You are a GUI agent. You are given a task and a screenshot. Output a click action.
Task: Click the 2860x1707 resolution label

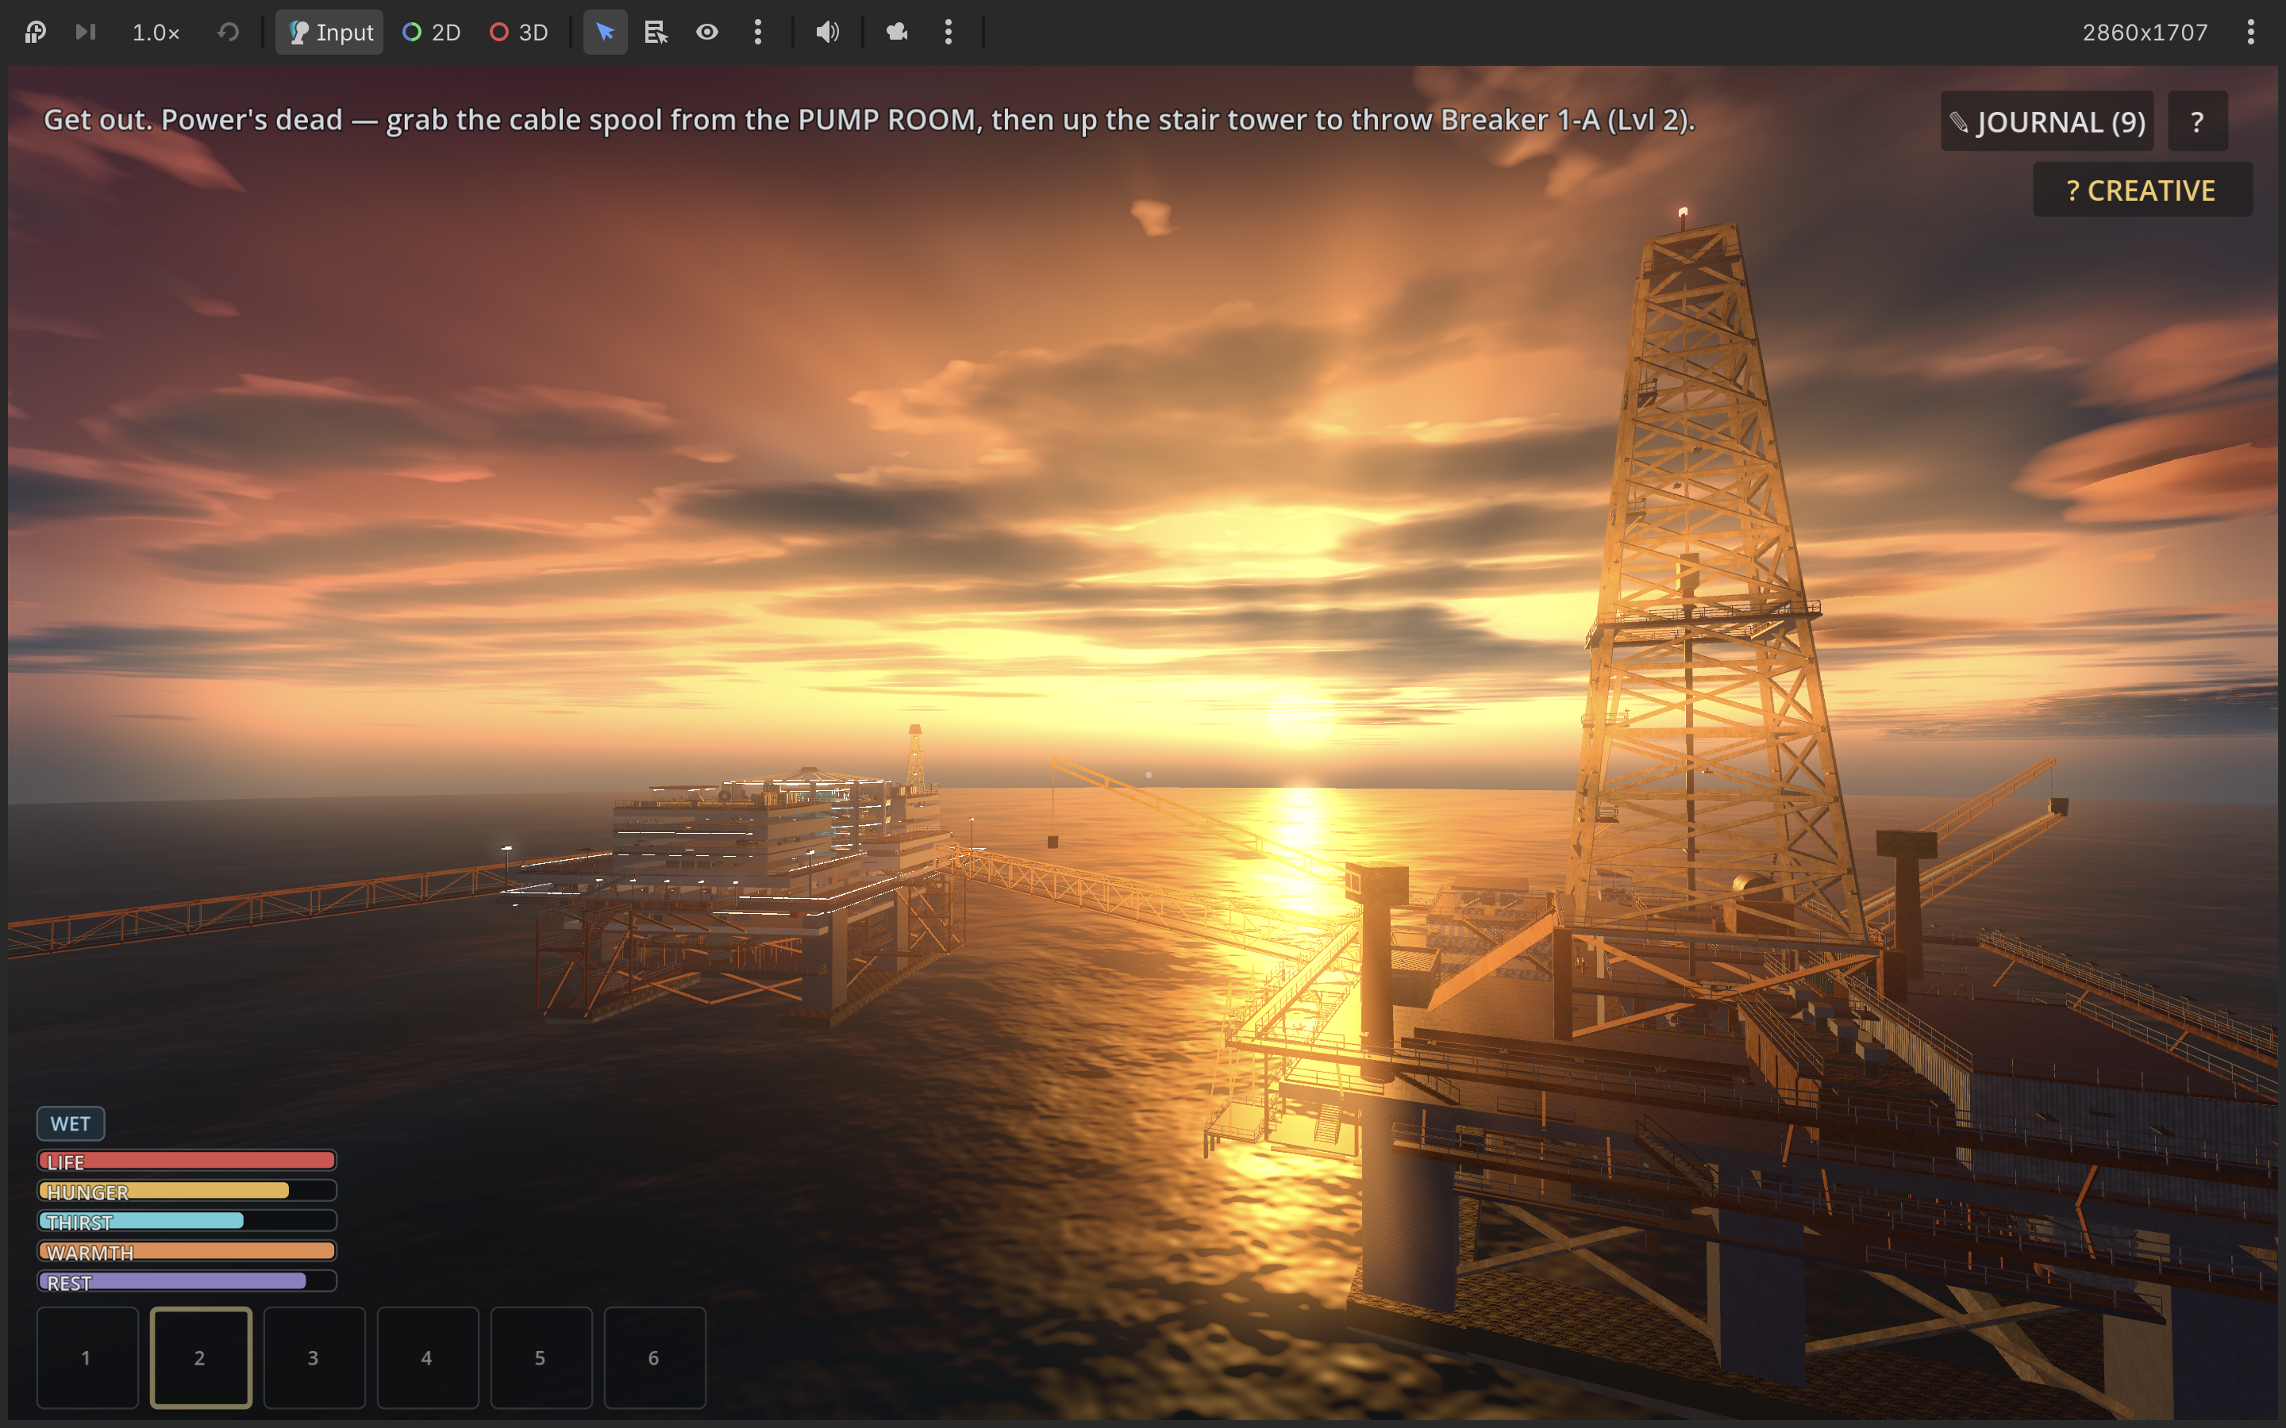2144,32
